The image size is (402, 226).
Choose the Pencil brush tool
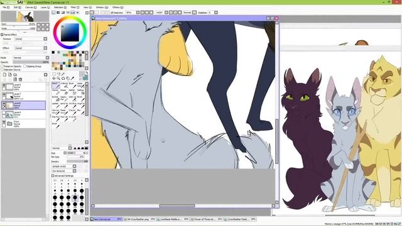click(55, 85)
